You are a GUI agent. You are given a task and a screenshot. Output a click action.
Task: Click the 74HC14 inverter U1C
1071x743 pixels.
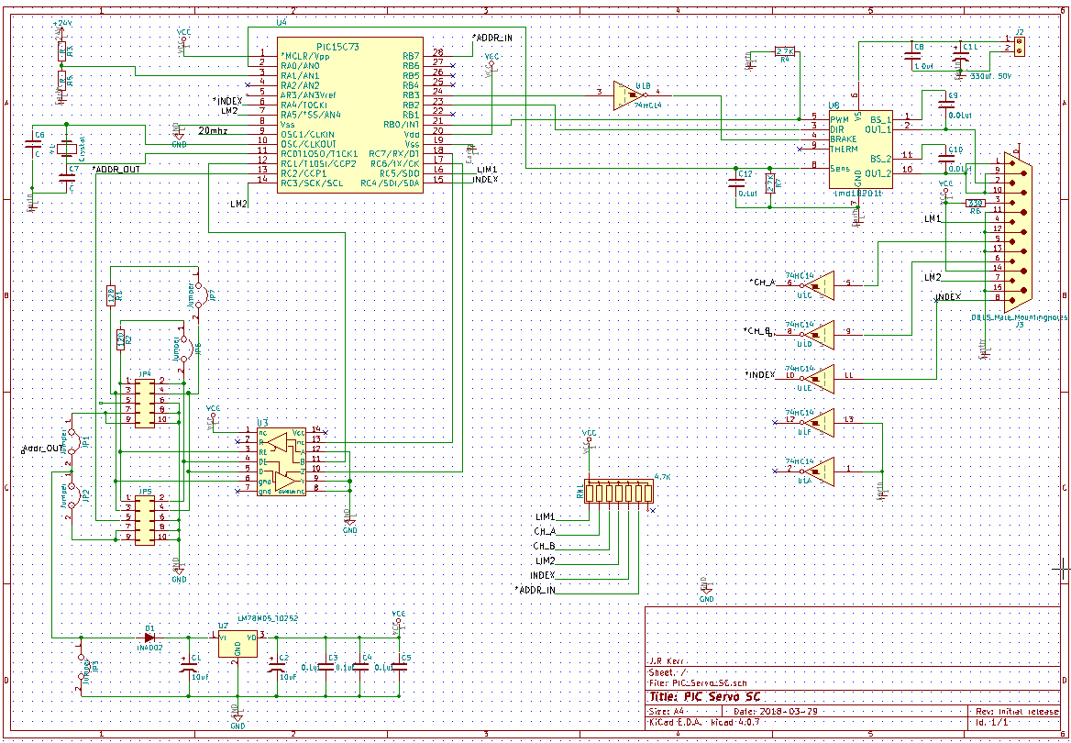click(x=818, y=285)
